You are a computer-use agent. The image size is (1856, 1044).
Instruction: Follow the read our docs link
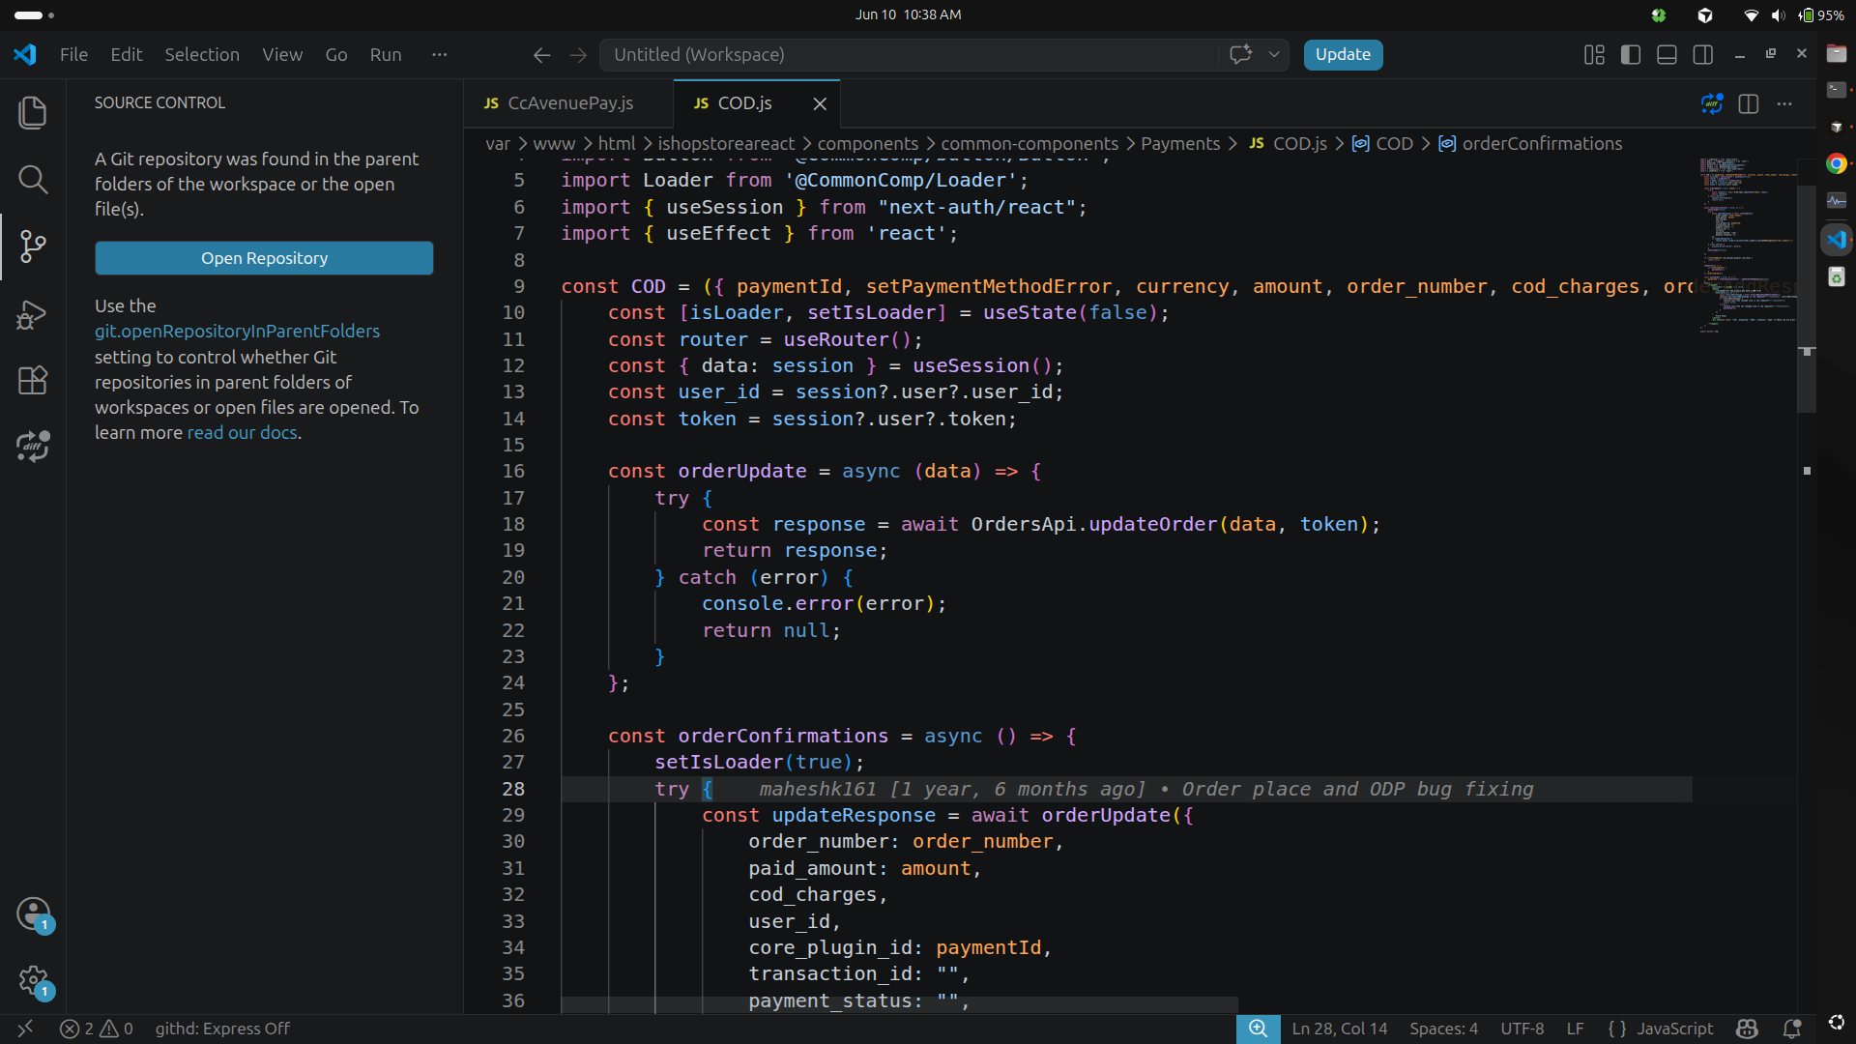(x=242, y=432)
